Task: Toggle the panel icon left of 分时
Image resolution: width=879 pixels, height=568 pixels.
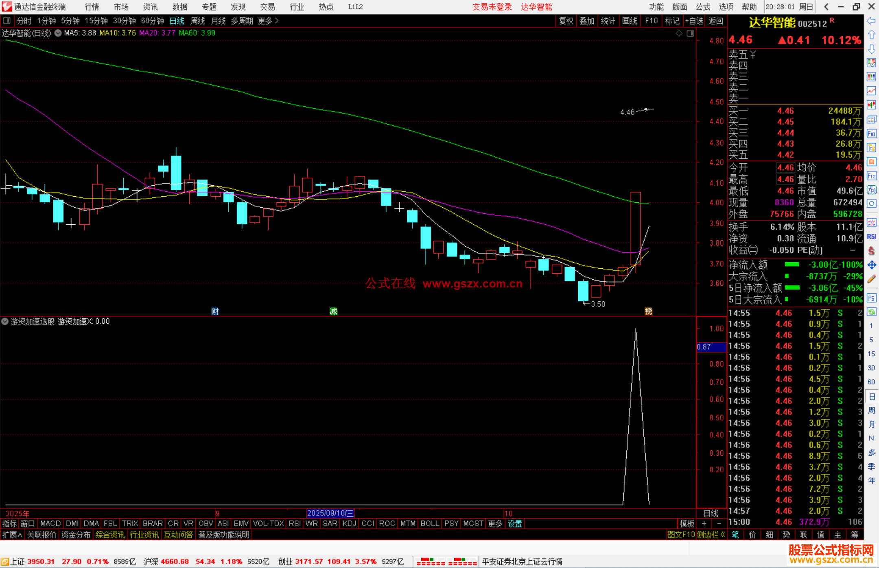Action: click(7, 21)
